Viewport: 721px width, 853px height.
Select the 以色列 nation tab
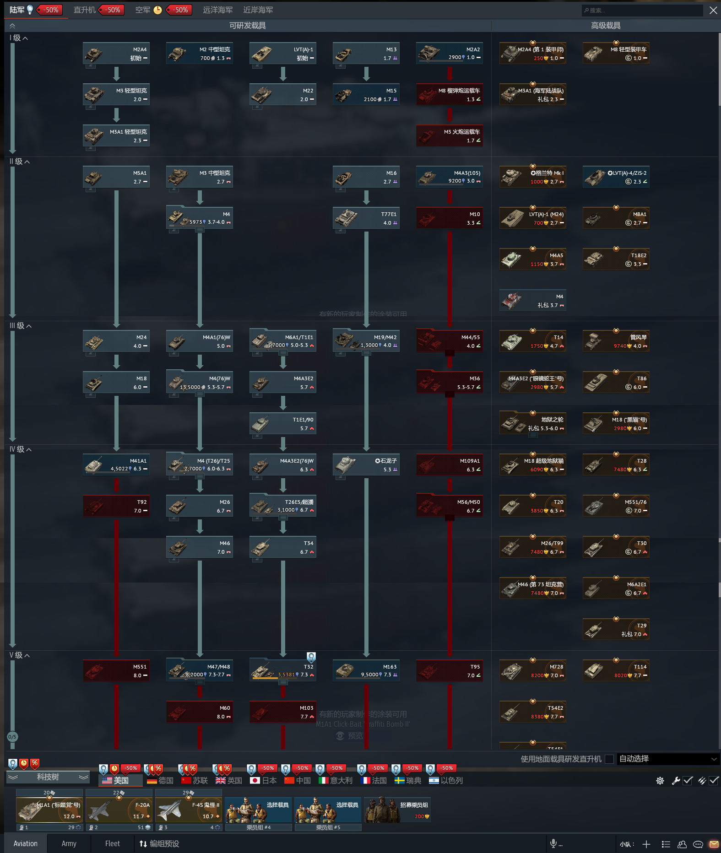pos(446,781)
